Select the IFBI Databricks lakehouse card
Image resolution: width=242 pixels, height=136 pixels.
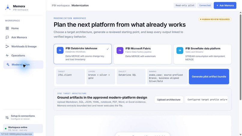click(x=83, y=54)
